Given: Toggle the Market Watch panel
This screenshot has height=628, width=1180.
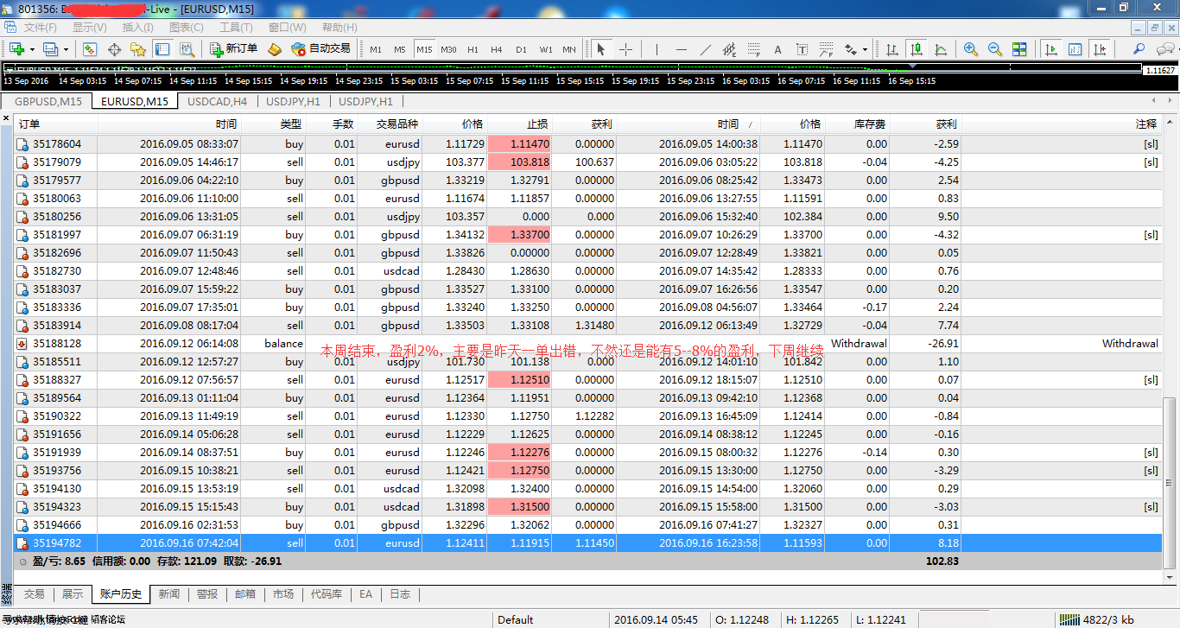Looking at the screenshot, I should [x=90, y=49].
